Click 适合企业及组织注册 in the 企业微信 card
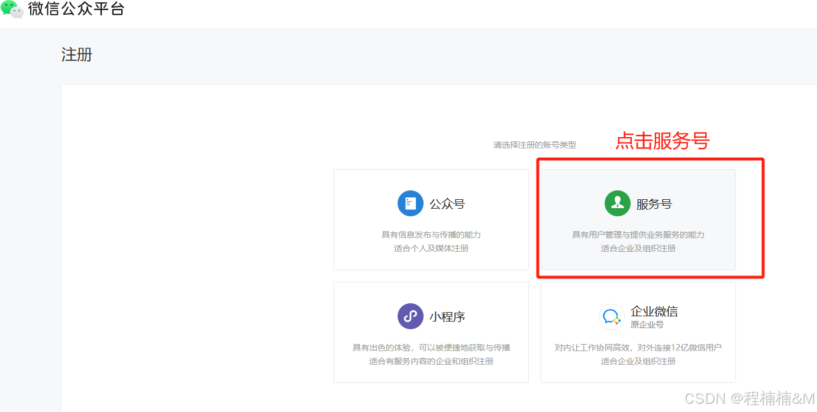The image size is (817, 412). [638, 361]
